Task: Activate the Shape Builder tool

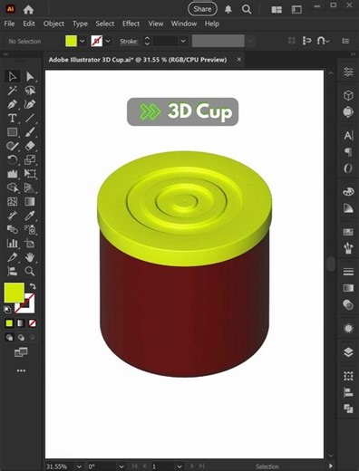Action: click(x=12, y=187)
